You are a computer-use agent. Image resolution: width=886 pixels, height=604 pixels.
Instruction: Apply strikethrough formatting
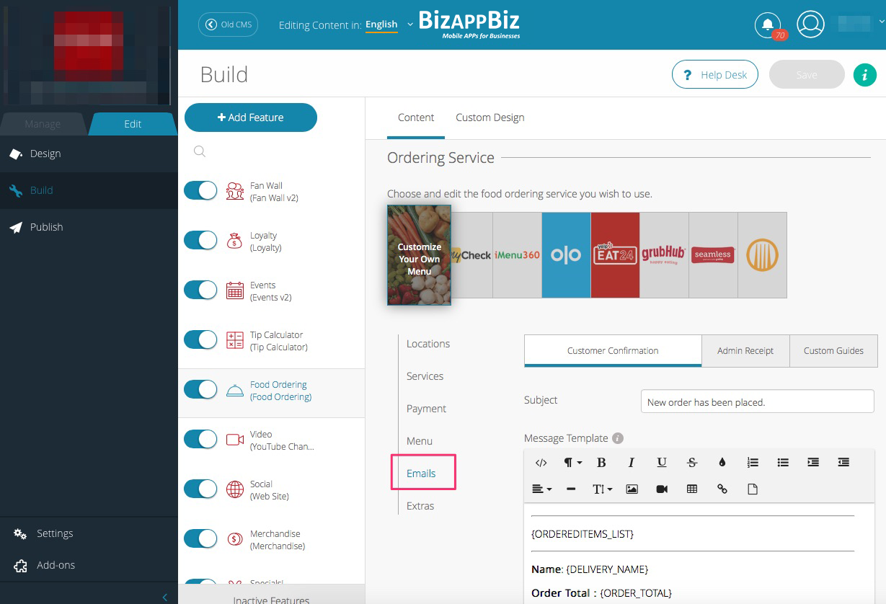tap(692, 463)
